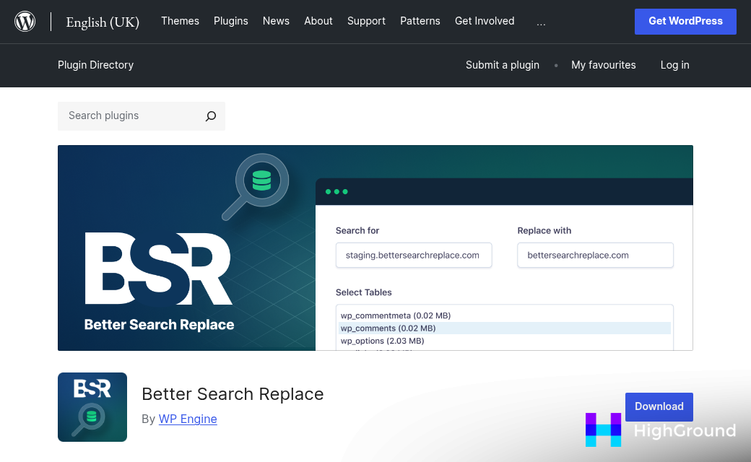Open My favourites

pos(603,65)
